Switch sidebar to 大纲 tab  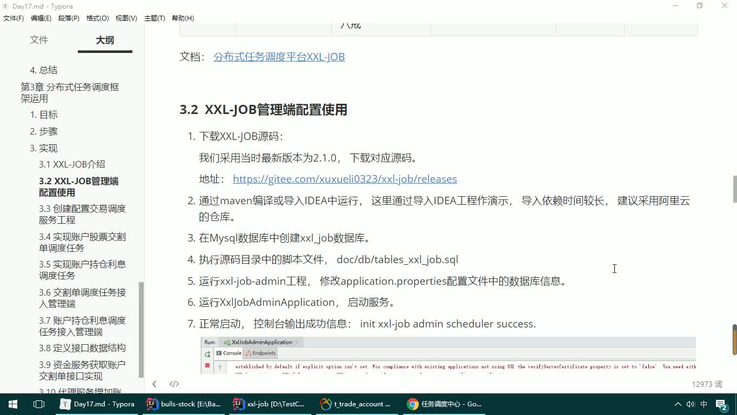105,40
